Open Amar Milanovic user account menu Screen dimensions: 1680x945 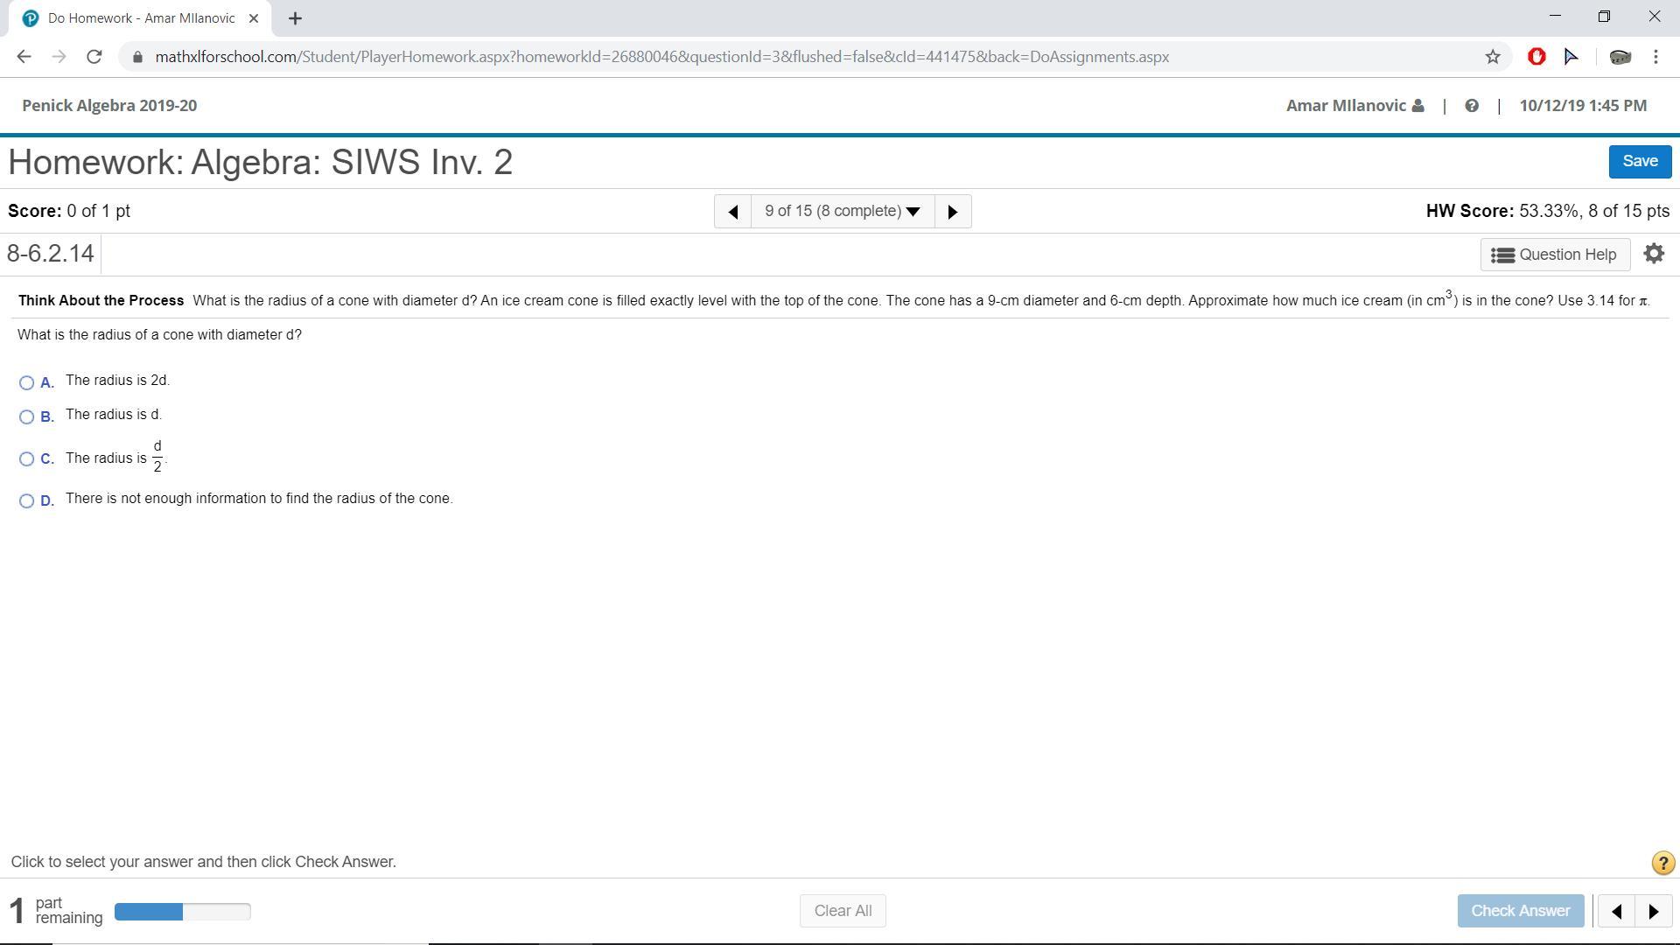[x=1354, y=106]
